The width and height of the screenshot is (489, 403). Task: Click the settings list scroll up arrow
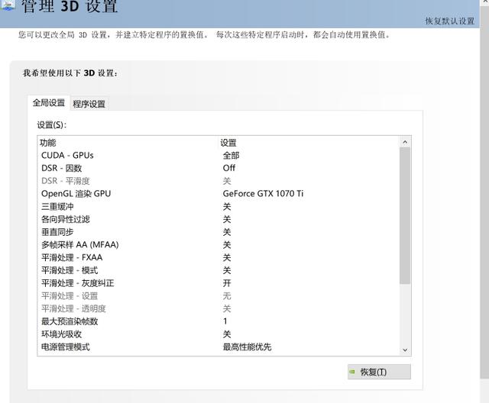(405, 142)
